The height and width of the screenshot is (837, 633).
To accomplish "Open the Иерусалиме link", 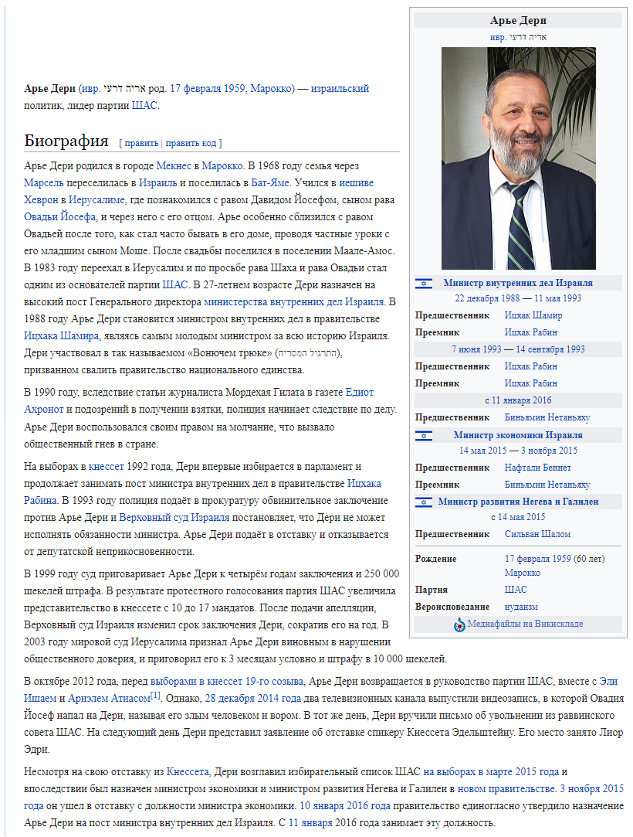I will click(96, 200).
